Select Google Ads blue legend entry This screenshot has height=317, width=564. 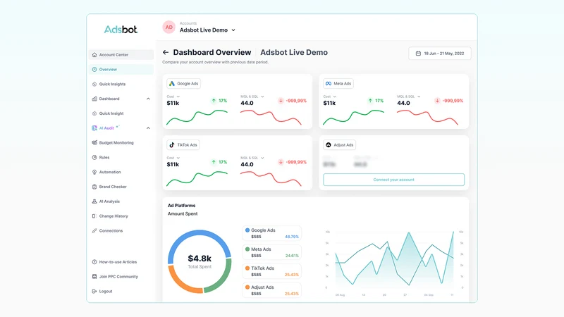pos(272,233)
